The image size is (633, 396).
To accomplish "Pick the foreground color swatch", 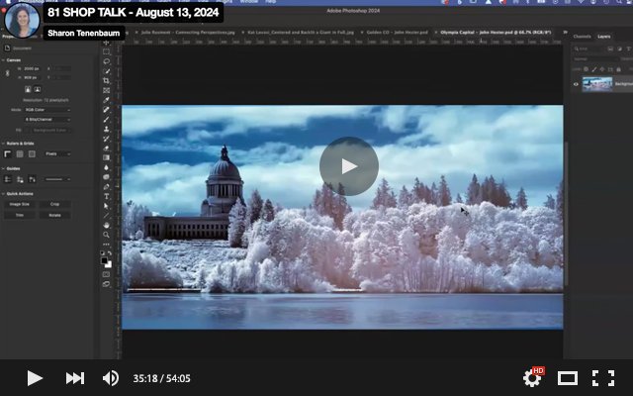I will 105,260.
